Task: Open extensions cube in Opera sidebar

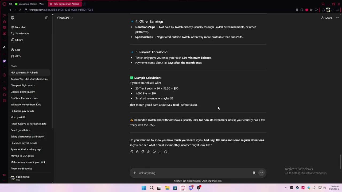Action: point(4,95)
